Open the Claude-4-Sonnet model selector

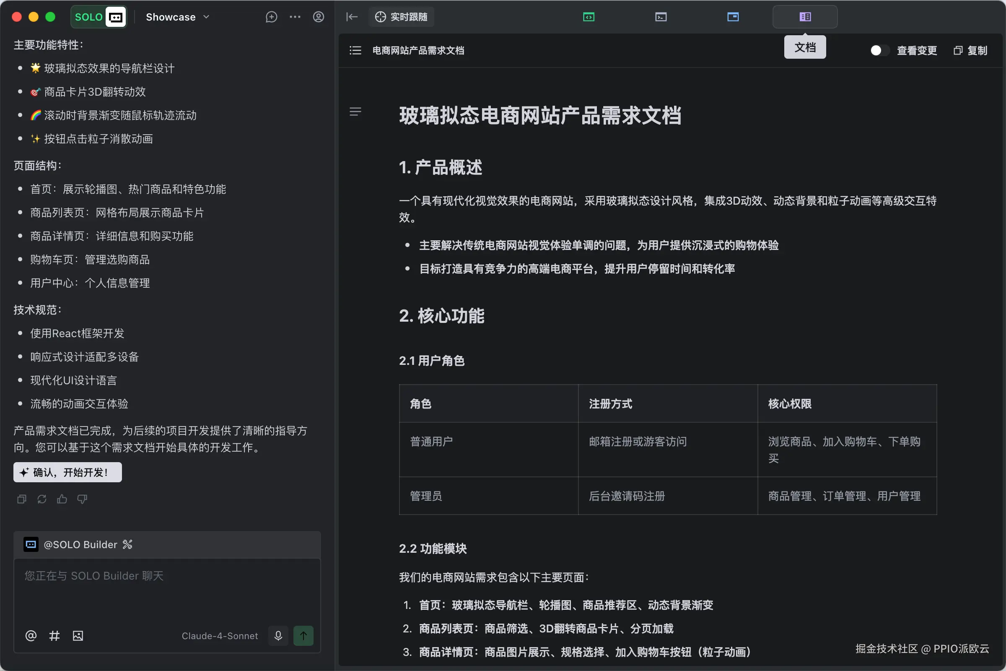(219, 636)
